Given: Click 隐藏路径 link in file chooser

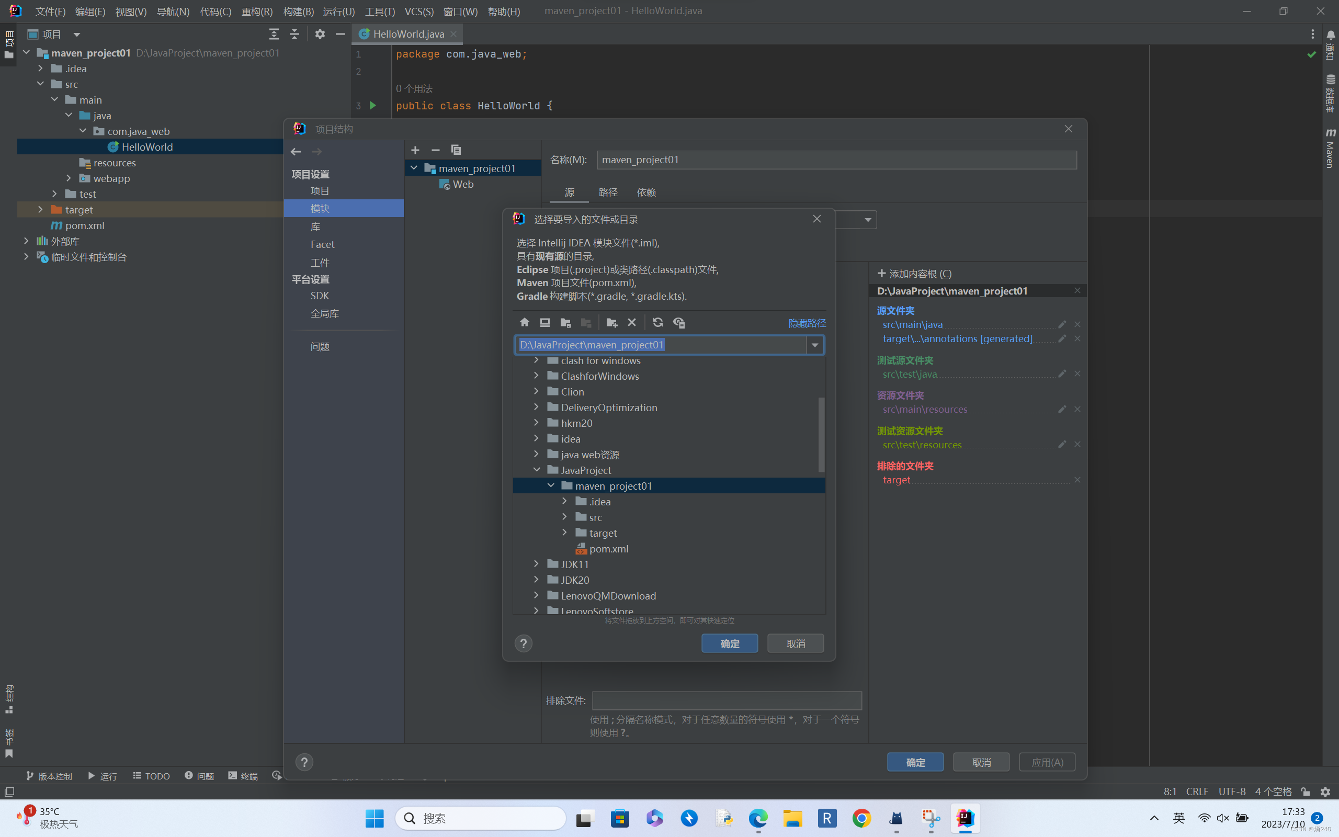Looking at the screenshot, I should 807,323.
